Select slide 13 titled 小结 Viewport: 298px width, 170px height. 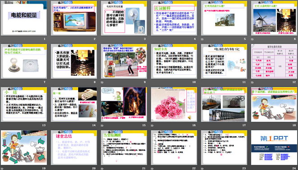pyautogui.click(x=24, y=104)
